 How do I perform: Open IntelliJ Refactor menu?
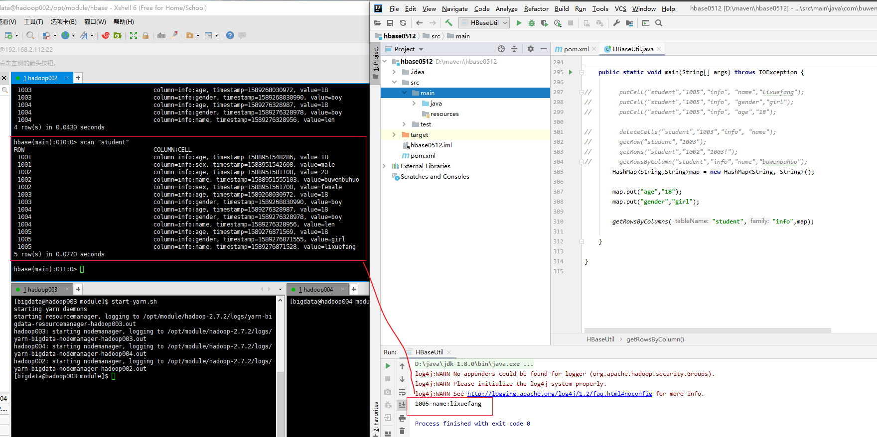[536, 9]
